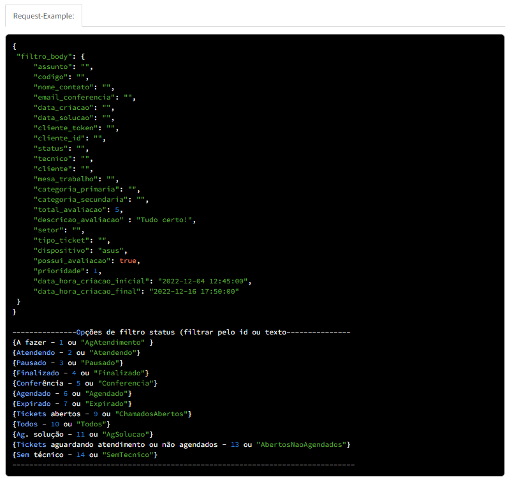This screenshot has width=512, height=480.
Task: Click the "categoria_secundaria" key text
Action: 80,199
